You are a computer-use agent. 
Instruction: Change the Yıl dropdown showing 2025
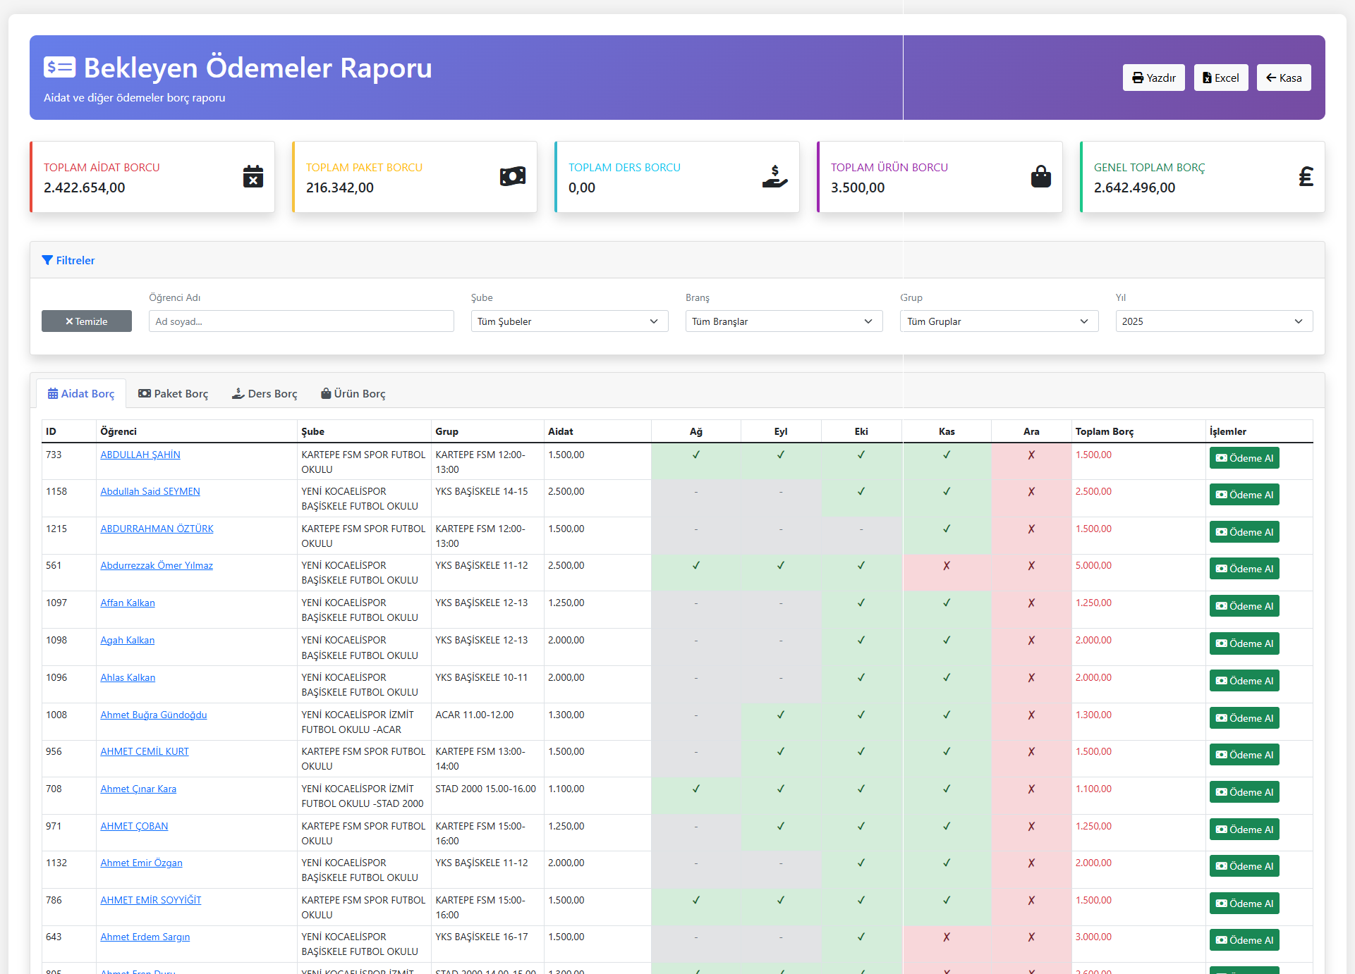click(x=1213, y=321)
